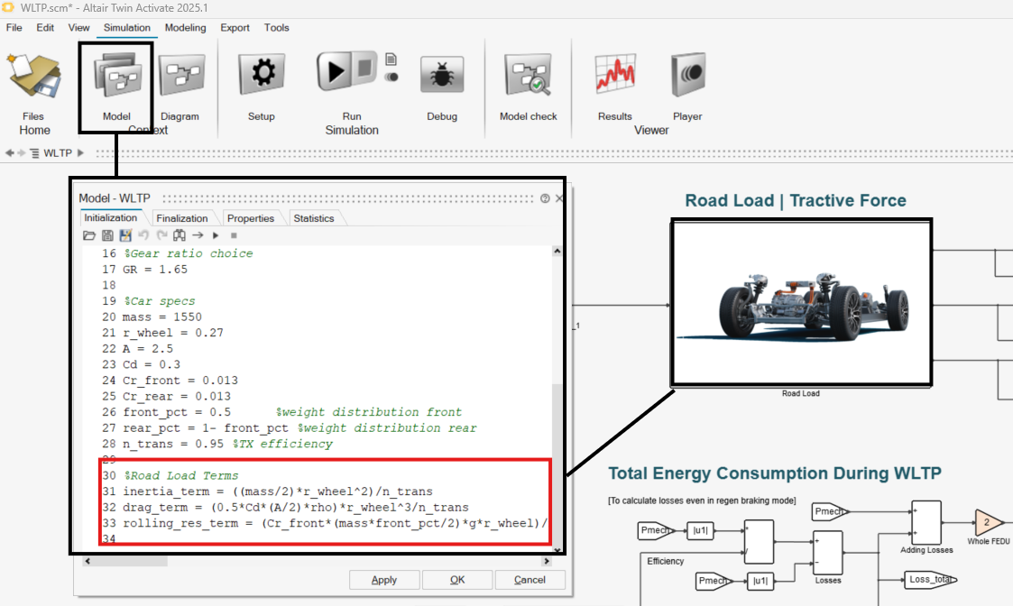Image resolution: width=1013 pixels, height=606 pixels.
Task: Click the Apply button
Action: click(384, 580)
